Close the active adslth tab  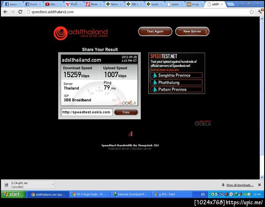[222, 4]
